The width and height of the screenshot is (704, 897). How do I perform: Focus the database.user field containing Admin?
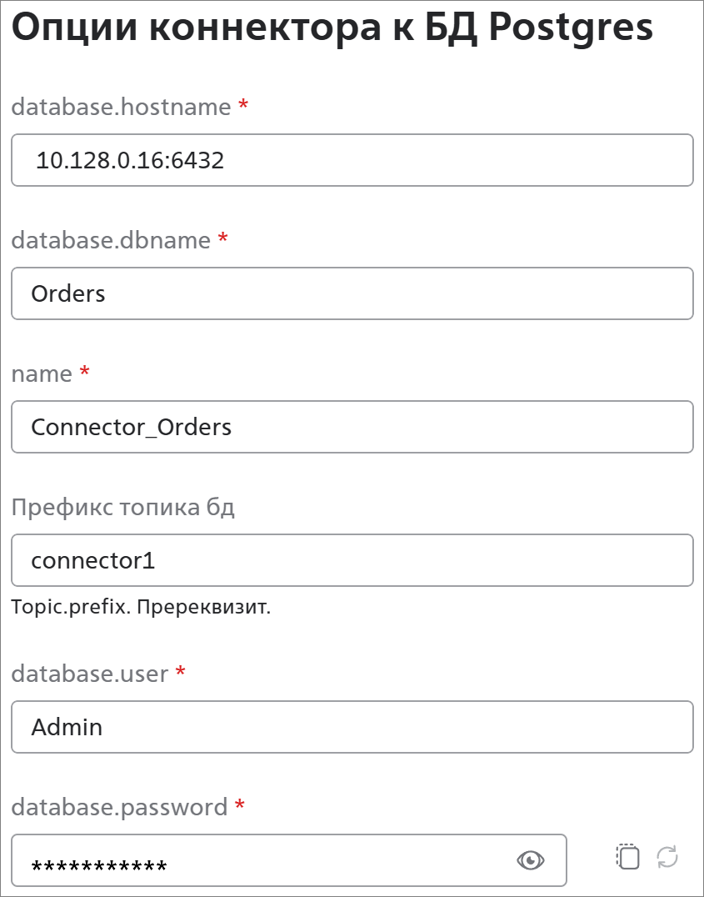click(x=352, y=727)
